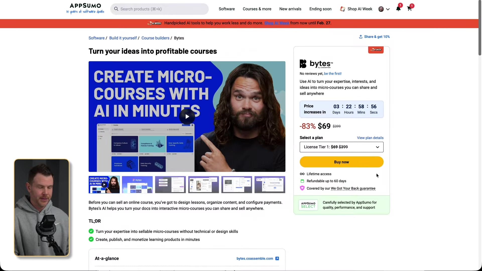The width and height of the screenshot is (482, 271).
Task: Open bytes.coassemble.com link
Action: [x=255, y=258]
